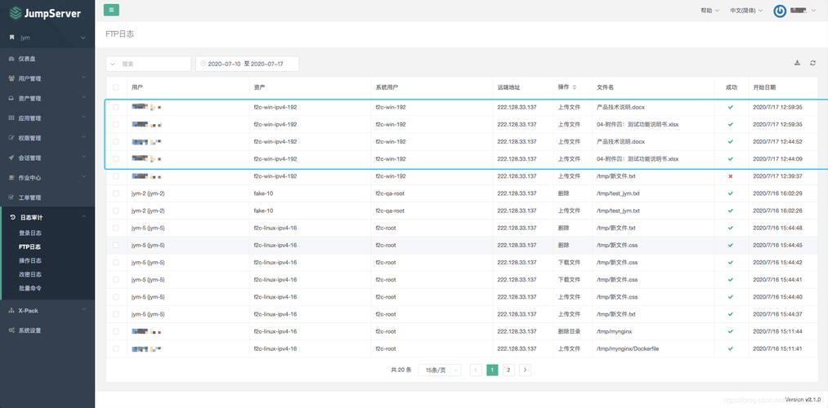Image resolution: width=828 pixels, height=408 pixels.
Task: Open the 15条/页 page size dropdown
Action: [x=440, y=370]
